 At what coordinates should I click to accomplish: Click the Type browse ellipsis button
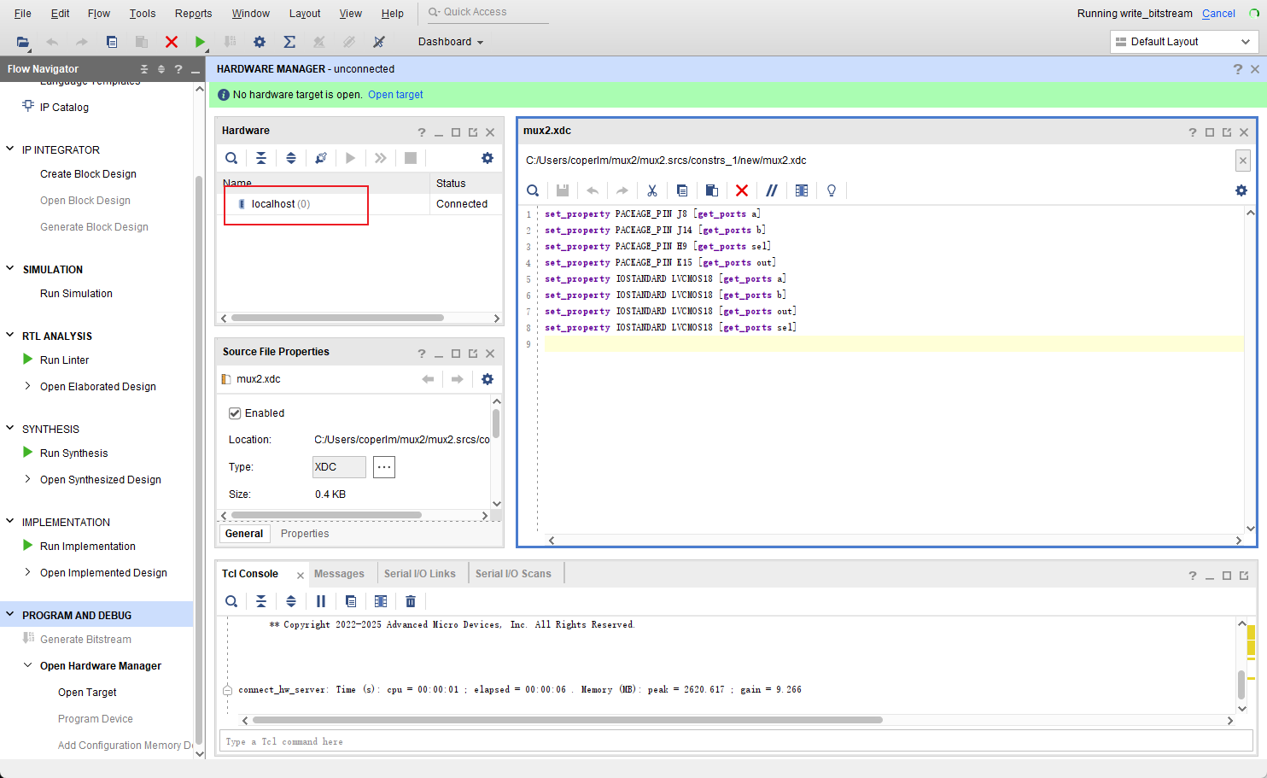(384, 467)
